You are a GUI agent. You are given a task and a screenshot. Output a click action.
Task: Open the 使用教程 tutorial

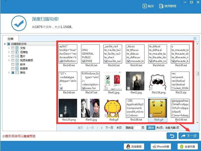(168, 6)
